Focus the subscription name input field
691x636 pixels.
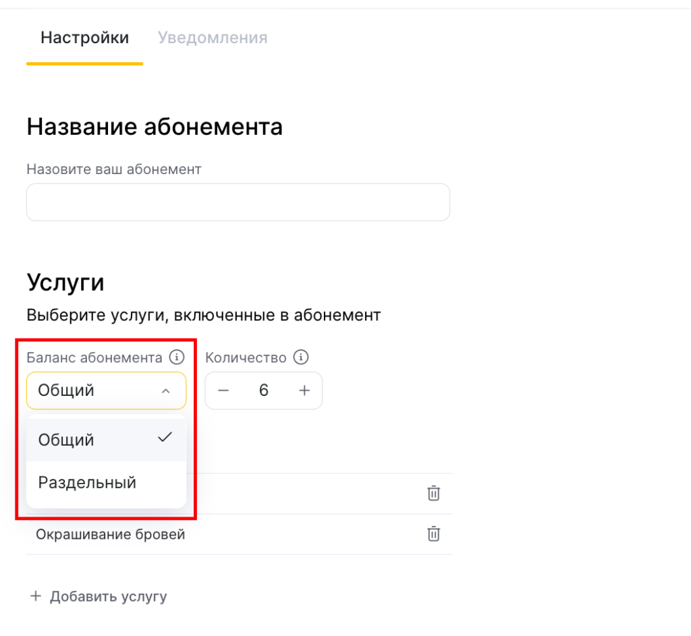click(x=238, y=202)
